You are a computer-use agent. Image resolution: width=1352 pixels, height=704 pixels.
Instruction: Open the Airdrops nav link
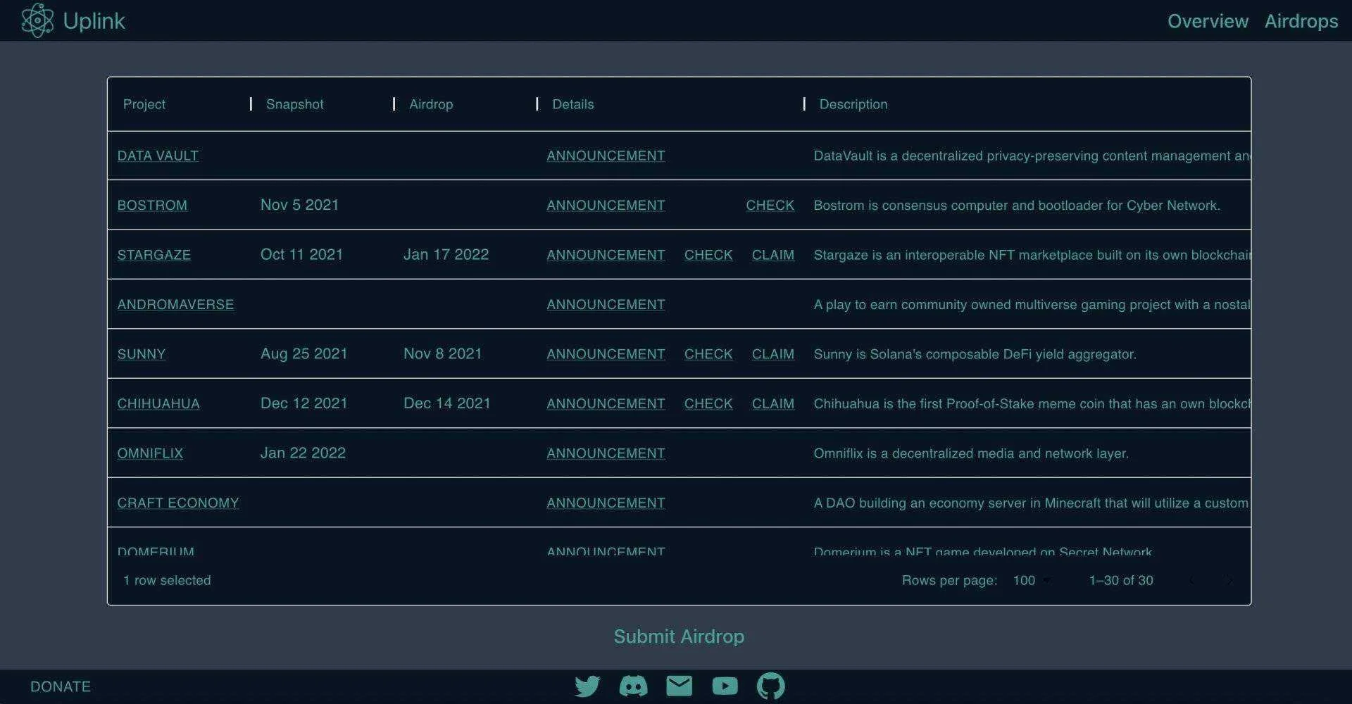pos(1301,21)
